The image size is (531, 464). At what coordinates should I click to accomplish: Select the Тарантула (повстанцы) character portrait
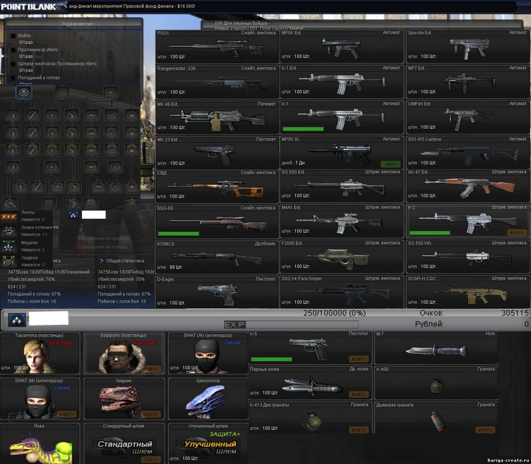(x=40, y=354)
